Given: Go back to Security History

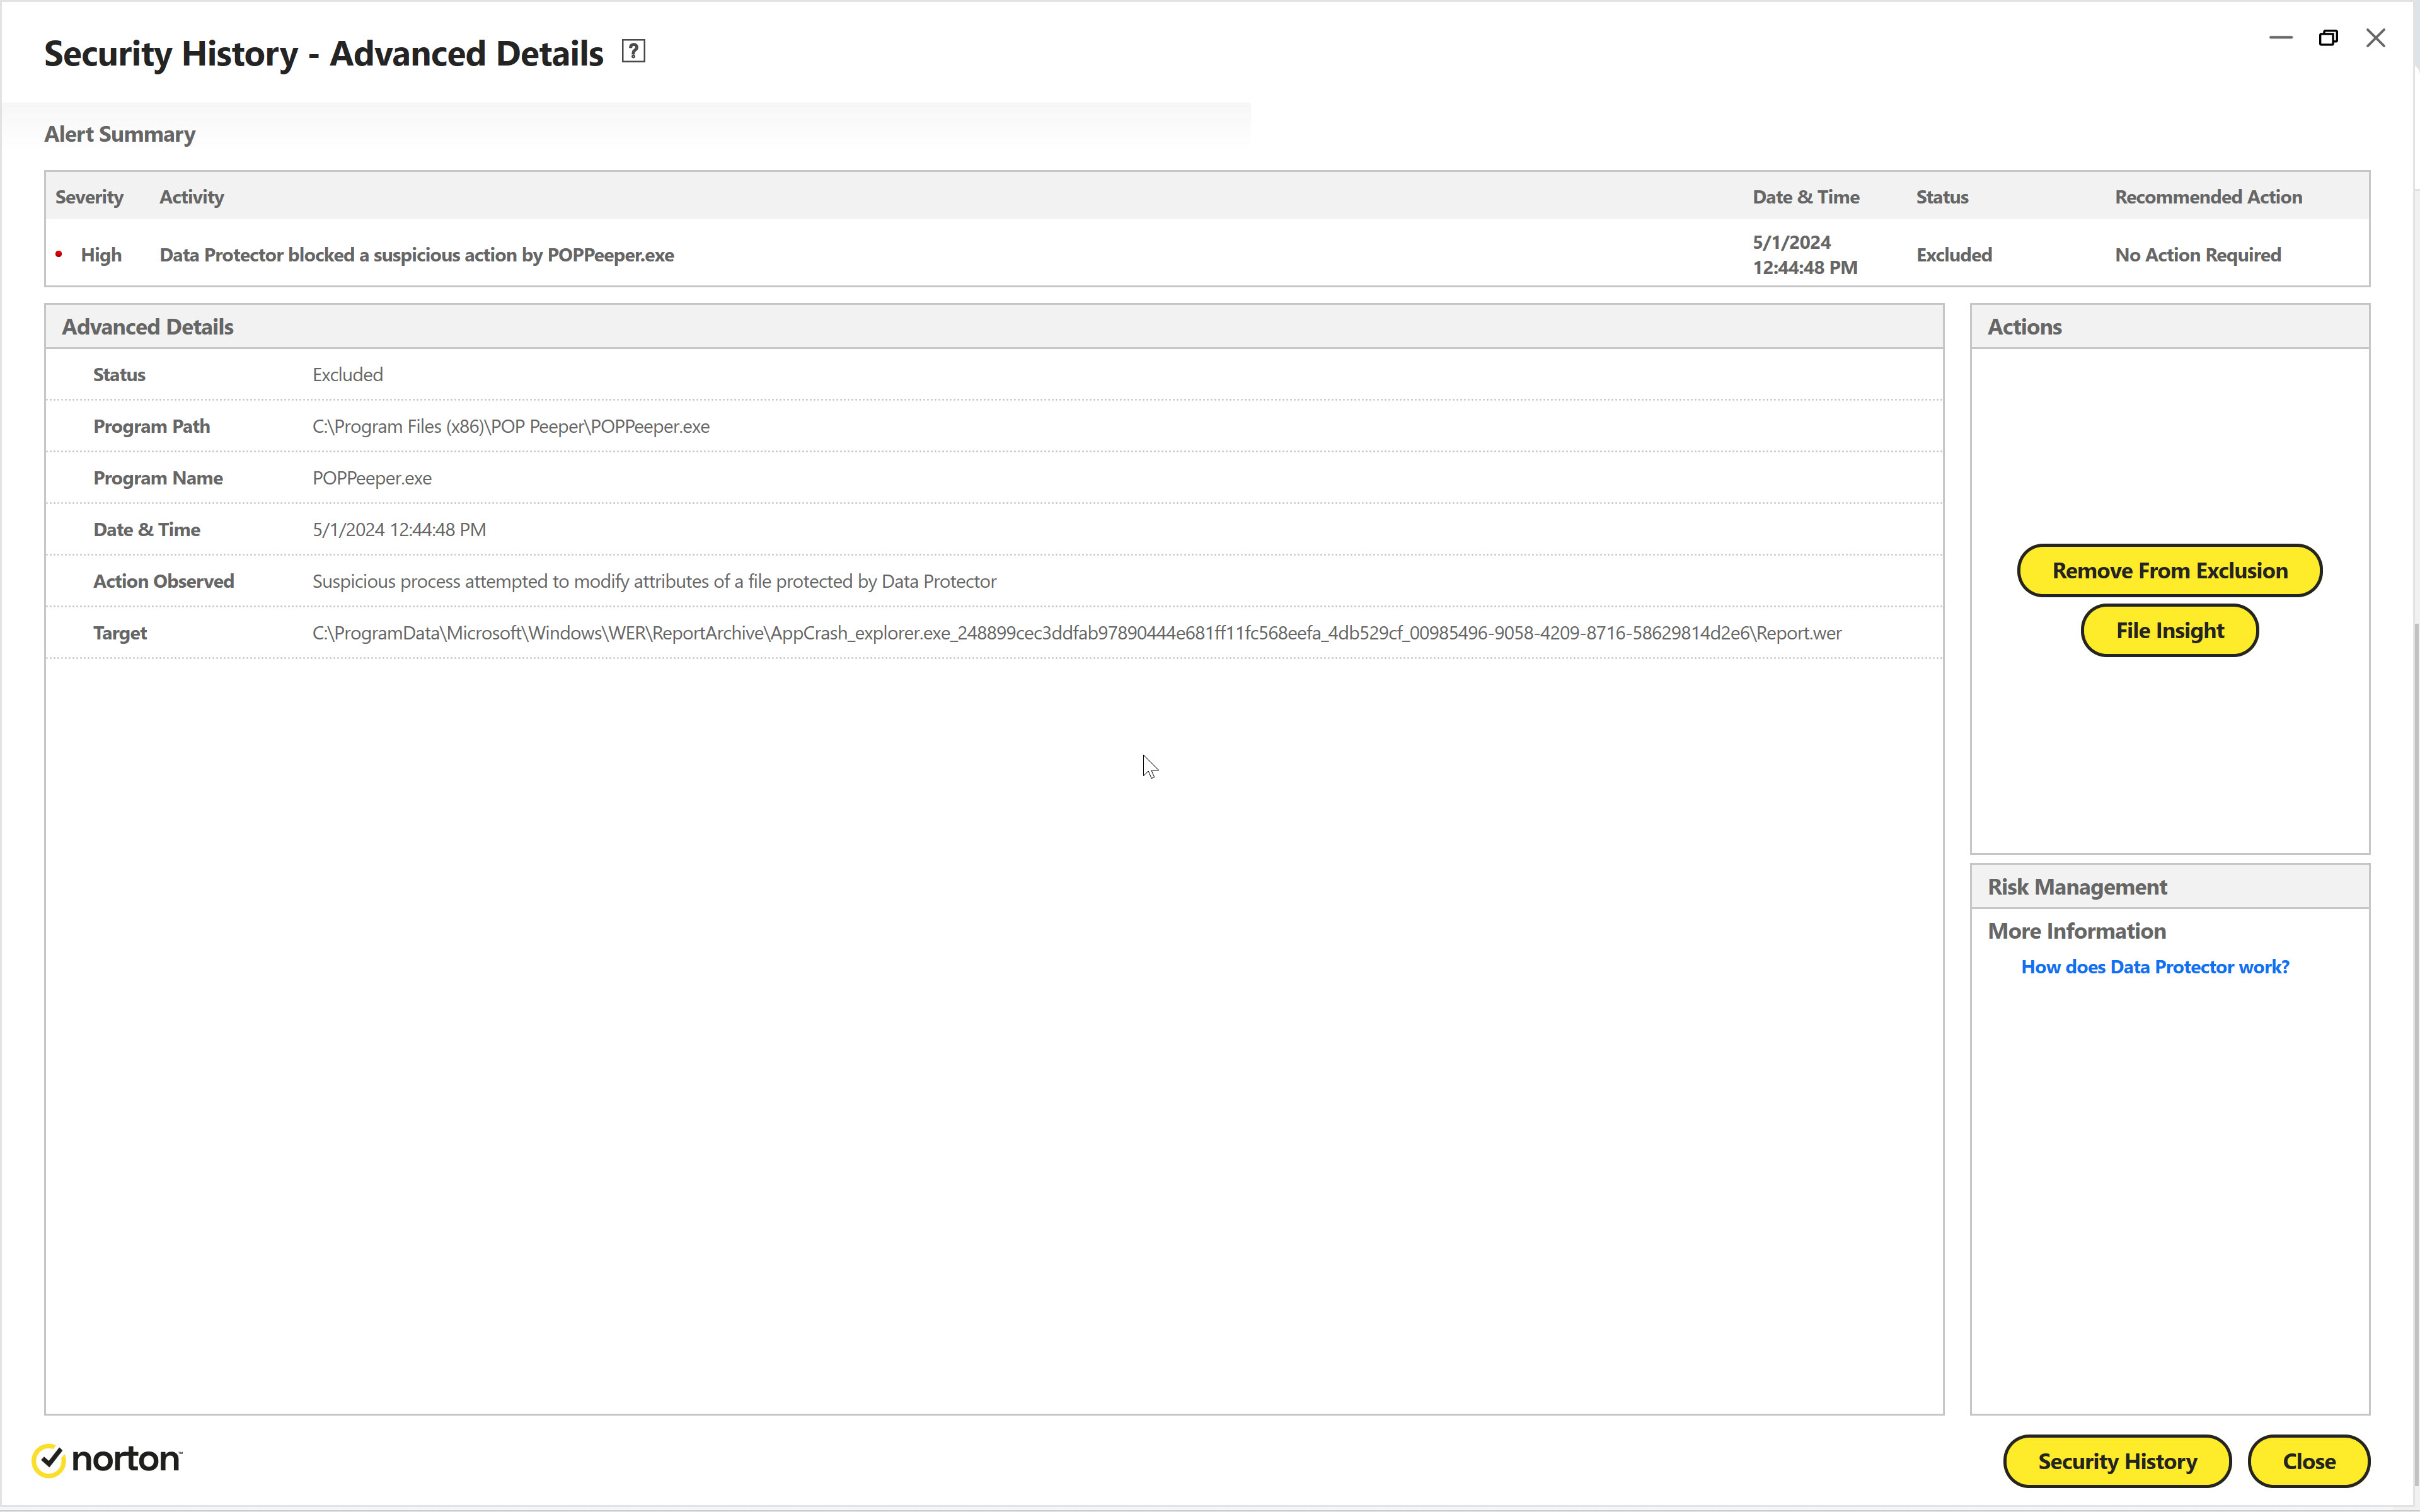Looking at the screenshot, I should pyautogui.click(x=2117, y=1461).
